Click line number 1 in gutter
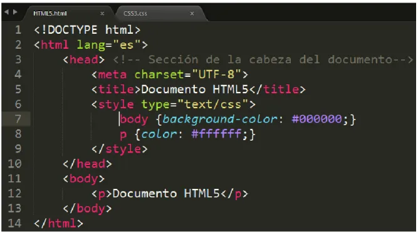The width and height of the screenshot is (418, 232). [18, 30]
